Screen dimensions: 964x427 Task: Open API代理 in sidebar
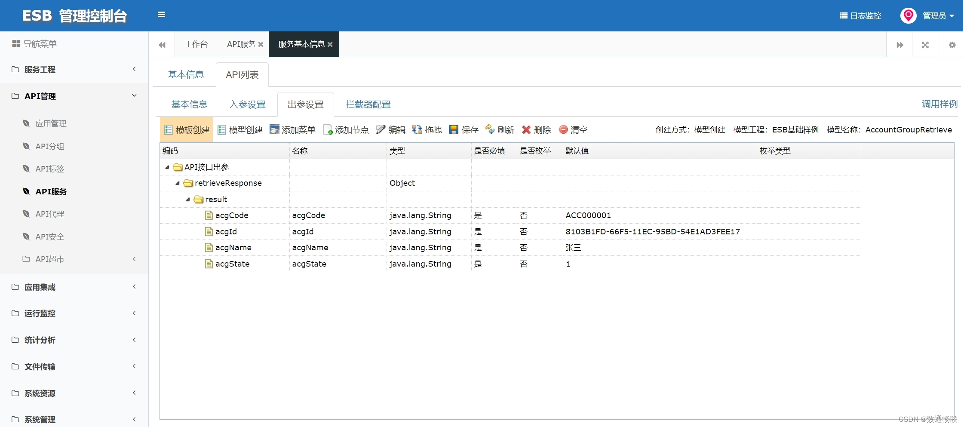pos(50,214)
